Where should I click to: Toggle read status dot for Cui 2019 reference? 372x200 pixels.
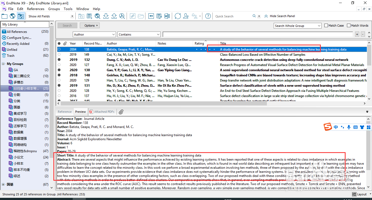59,55
